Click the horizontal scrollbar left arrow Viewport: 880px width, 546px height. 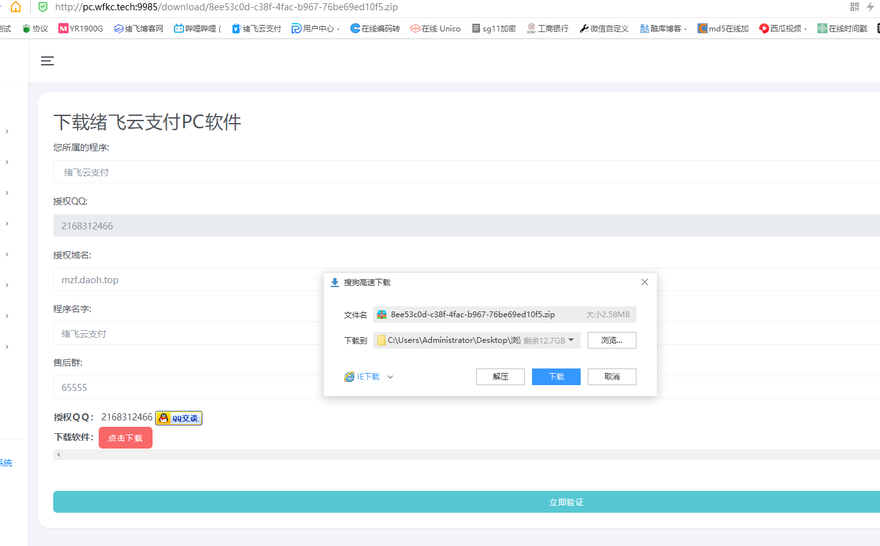point(58,454)
